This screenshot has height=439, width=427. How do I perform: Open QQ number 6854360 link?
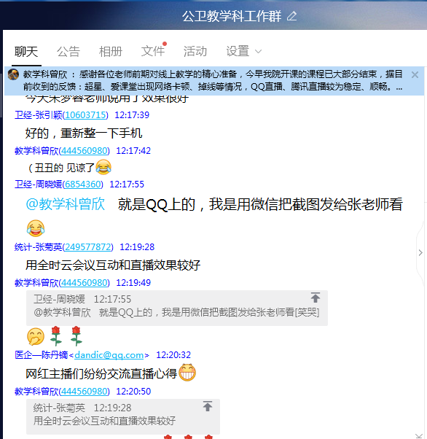(x=83, y=184)
